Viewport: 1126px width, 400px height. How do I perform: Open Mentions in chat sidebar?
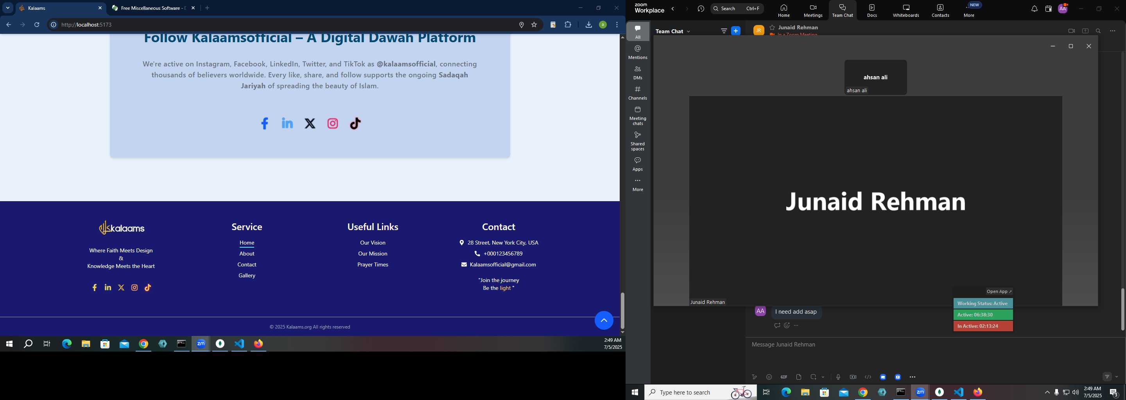638,52
